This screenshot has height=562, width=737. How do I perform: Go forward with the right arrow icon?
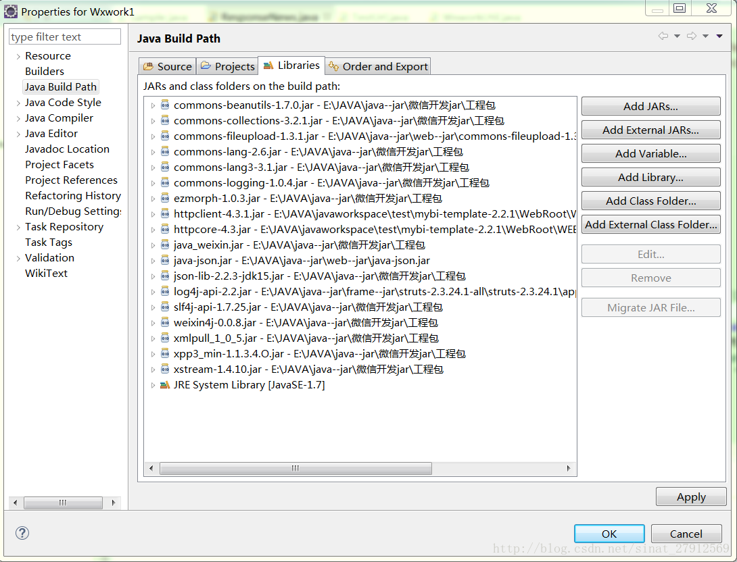pos(692,36)
